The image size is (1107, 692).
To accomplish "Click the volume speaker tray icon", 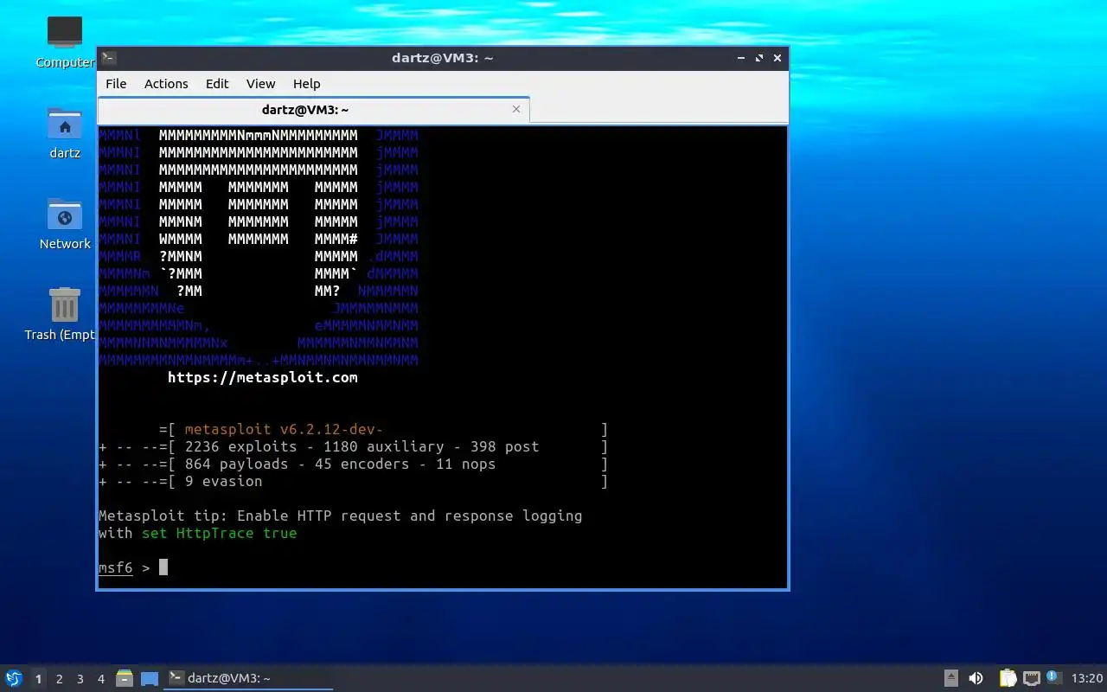I will point(976,678).
